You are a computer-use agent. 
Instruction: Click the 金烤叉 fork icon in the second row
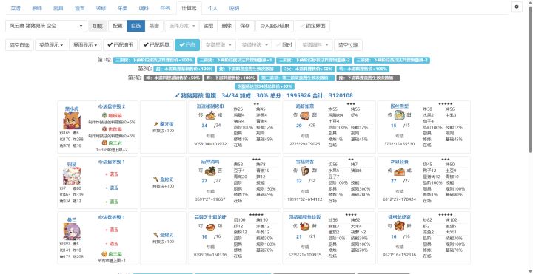coord(156,179)
